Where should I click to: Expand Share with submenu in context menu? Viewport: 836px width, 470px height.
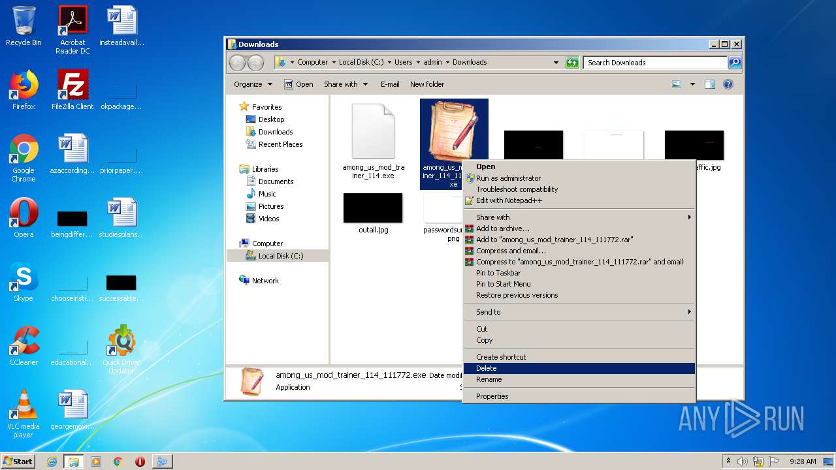click(689, 217)
